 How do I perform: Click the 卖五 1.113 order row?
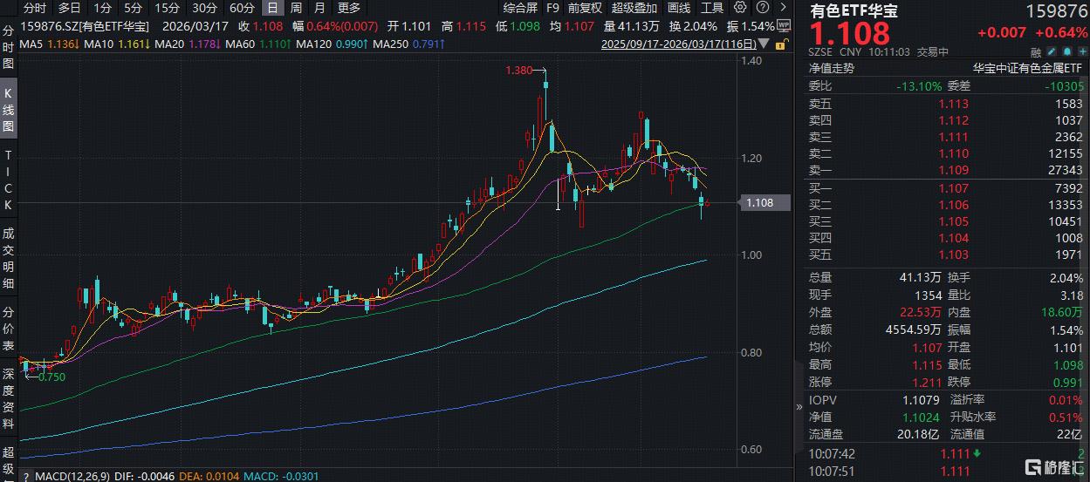[x=947, y=104]
